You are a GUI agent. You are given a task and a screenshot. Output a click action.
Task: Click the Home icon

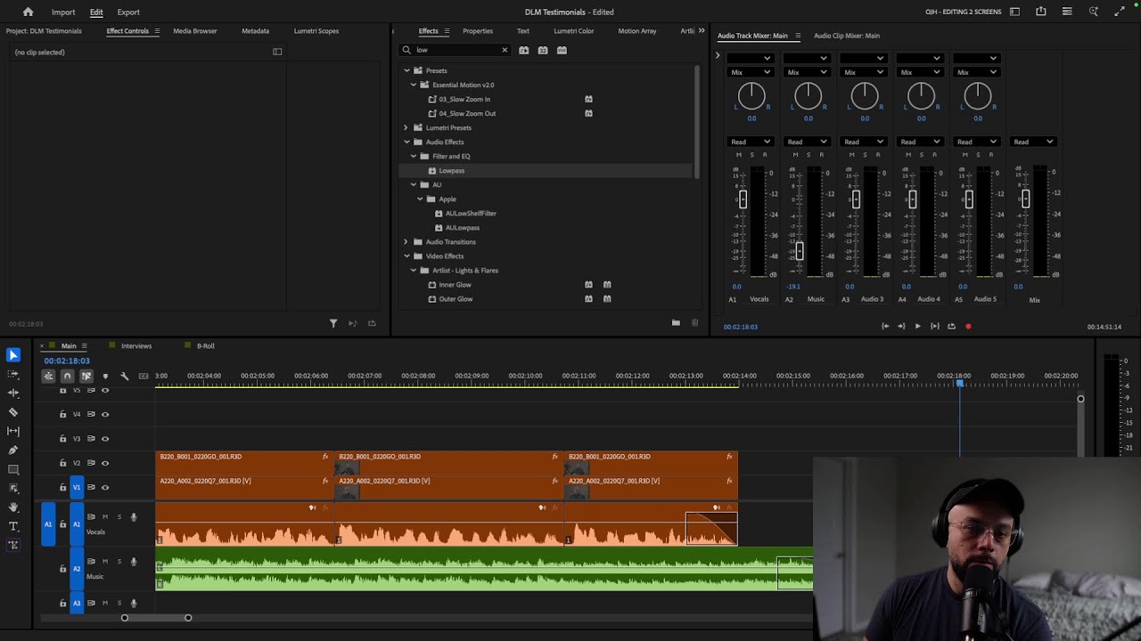tap(28, 12)
